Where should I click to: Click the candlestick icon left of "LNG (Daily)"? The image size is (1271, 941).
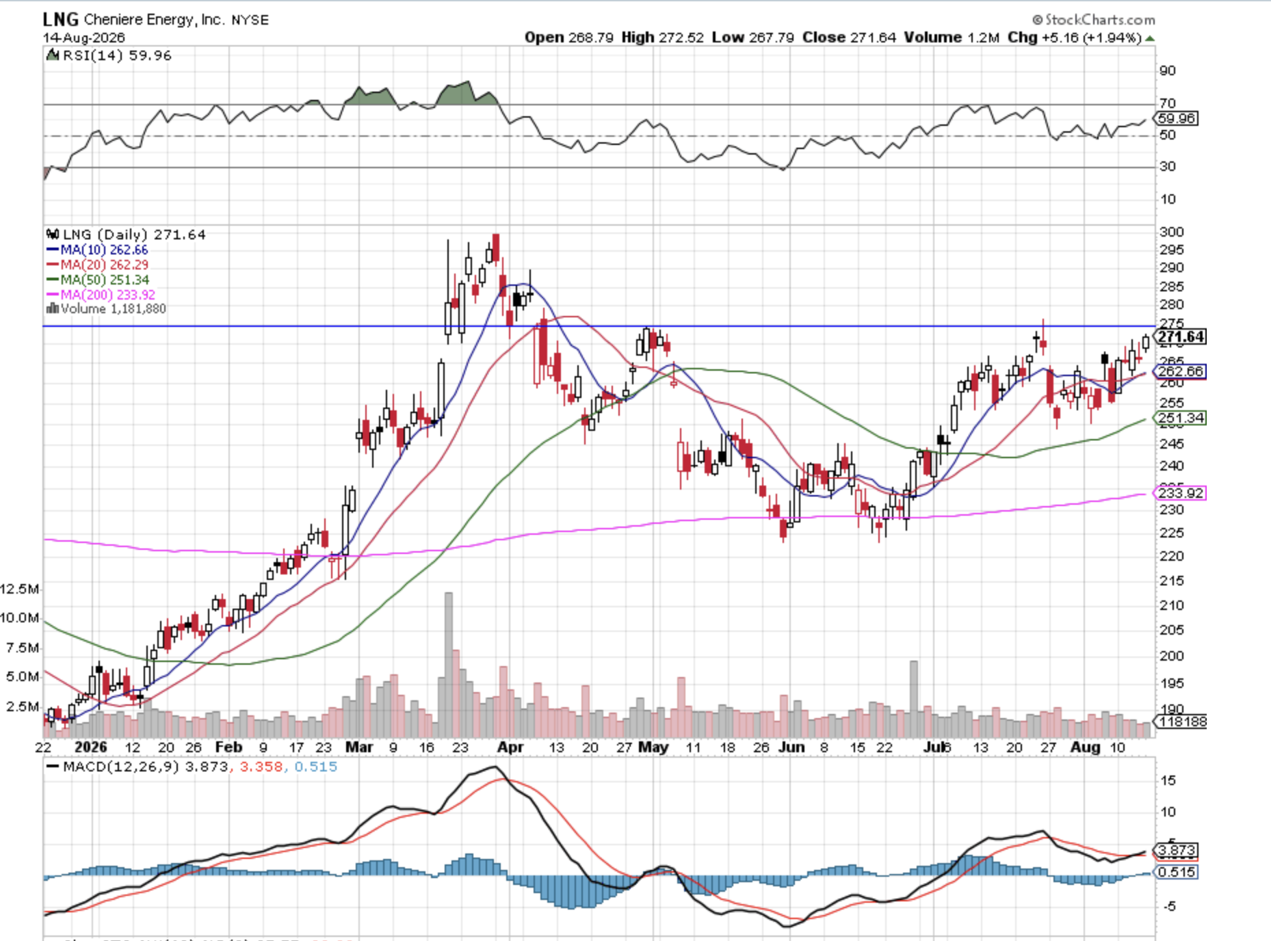53,234
